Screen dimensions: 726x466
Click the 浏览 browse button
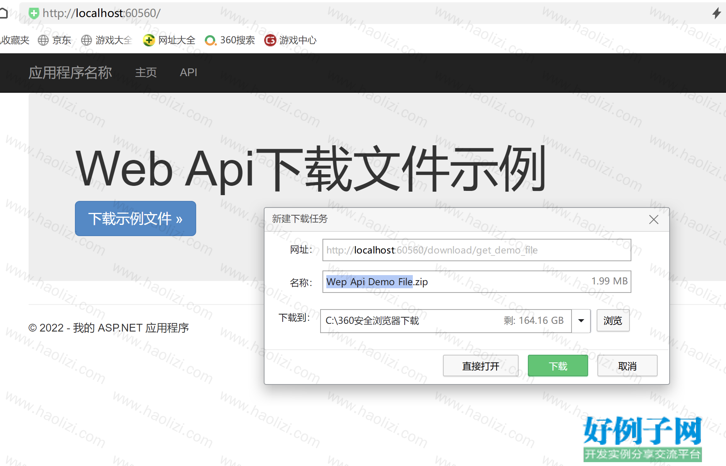click(x=613, y=321)
